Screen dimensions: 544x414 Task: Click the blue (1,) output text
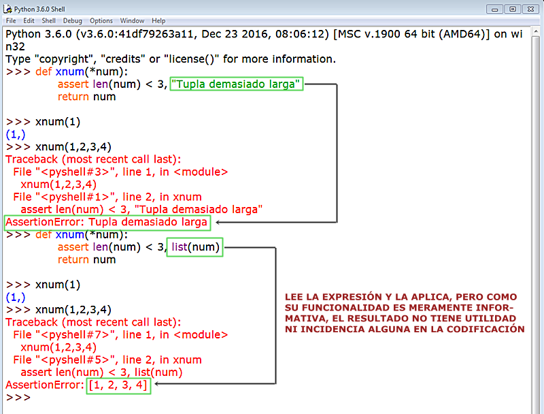point(14,134)
